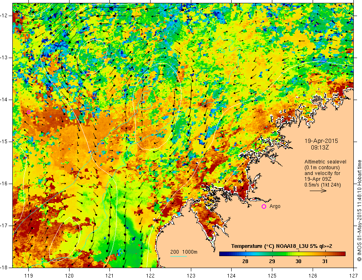Click the '0.5m/s (1kt 24h)' text
The width and height of the screenshot is (362, 280).
pos(323,185)
